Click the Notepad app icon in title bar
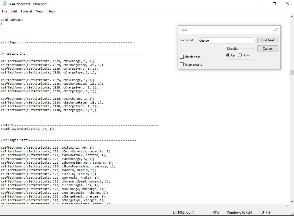 tap(4, 4)
